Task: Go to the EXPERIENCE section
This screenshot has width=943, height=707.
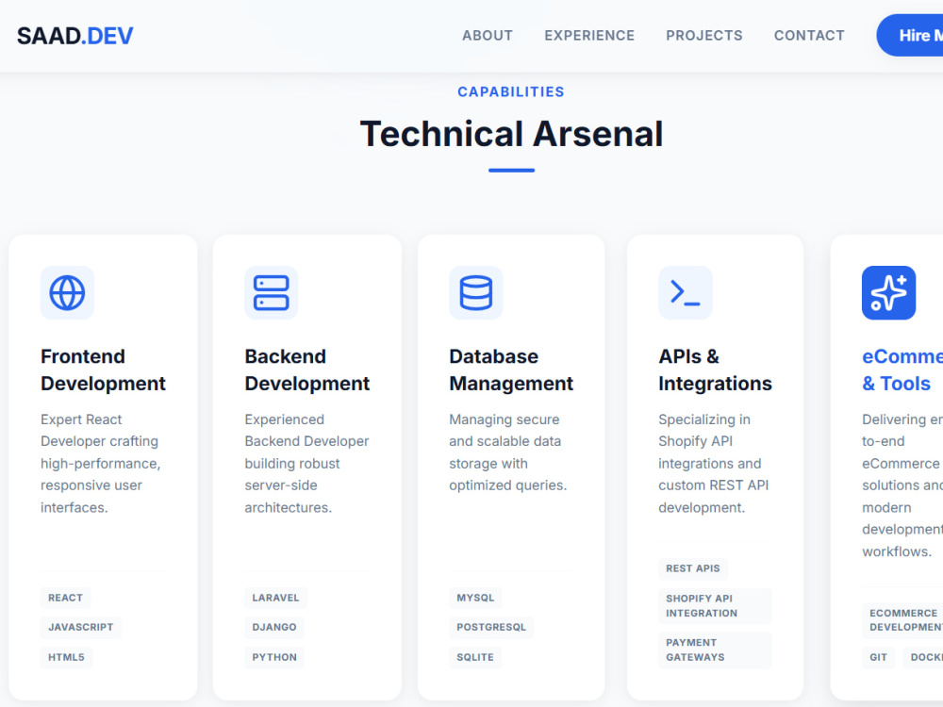Action: [x=589, y=36]
